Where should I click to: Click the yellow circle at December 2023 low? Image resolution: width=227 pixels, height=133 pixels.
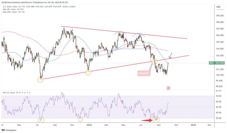[x=88, y=72]
